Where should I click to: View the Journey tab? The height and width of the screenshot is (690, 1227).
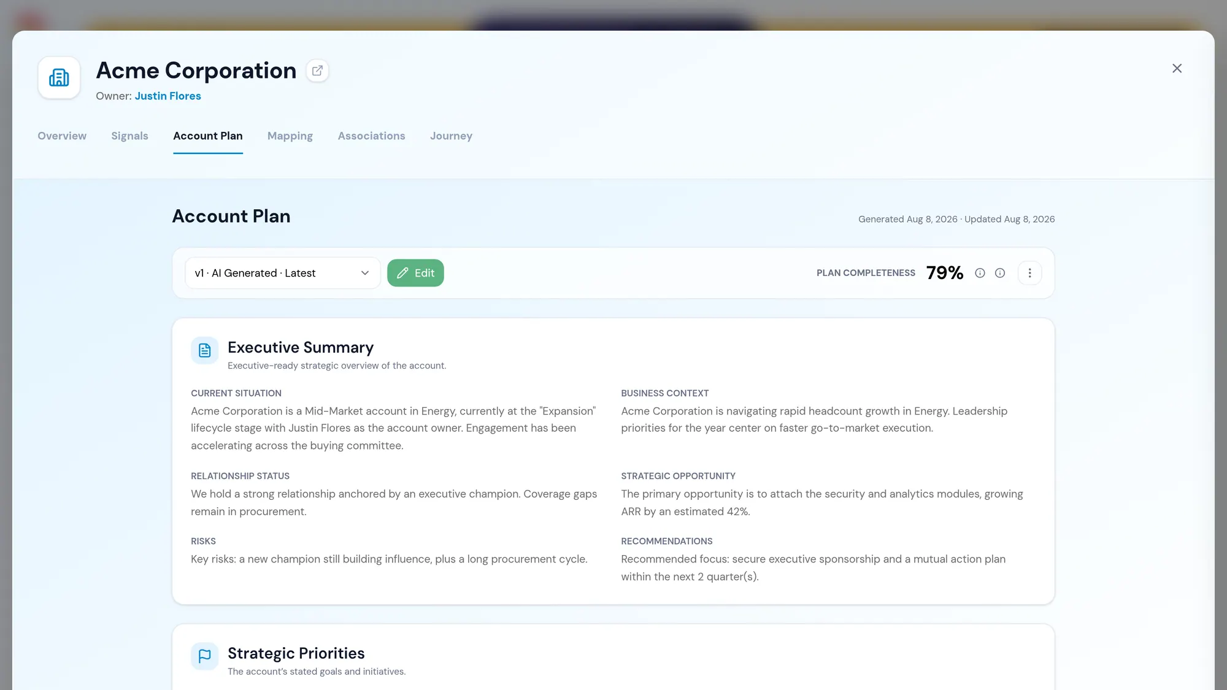pos(451,136)
